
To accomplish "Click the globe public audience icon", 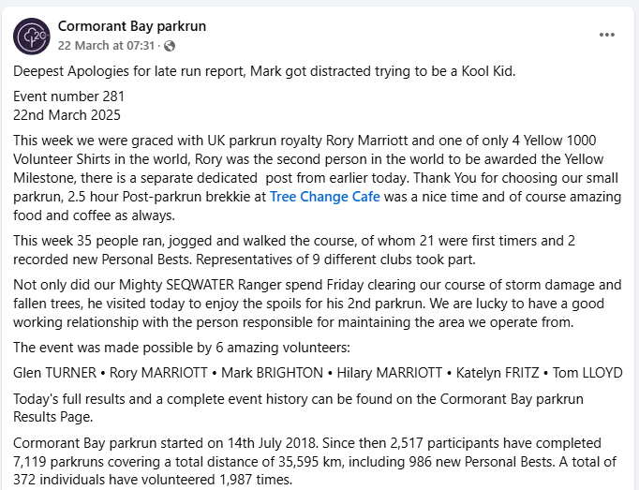I will point(170,46).
